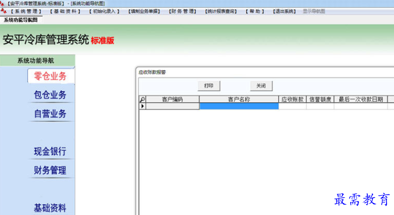Screen dimensions: 394x215
Task: Click the 打印 button
Action: coord(209,86)
